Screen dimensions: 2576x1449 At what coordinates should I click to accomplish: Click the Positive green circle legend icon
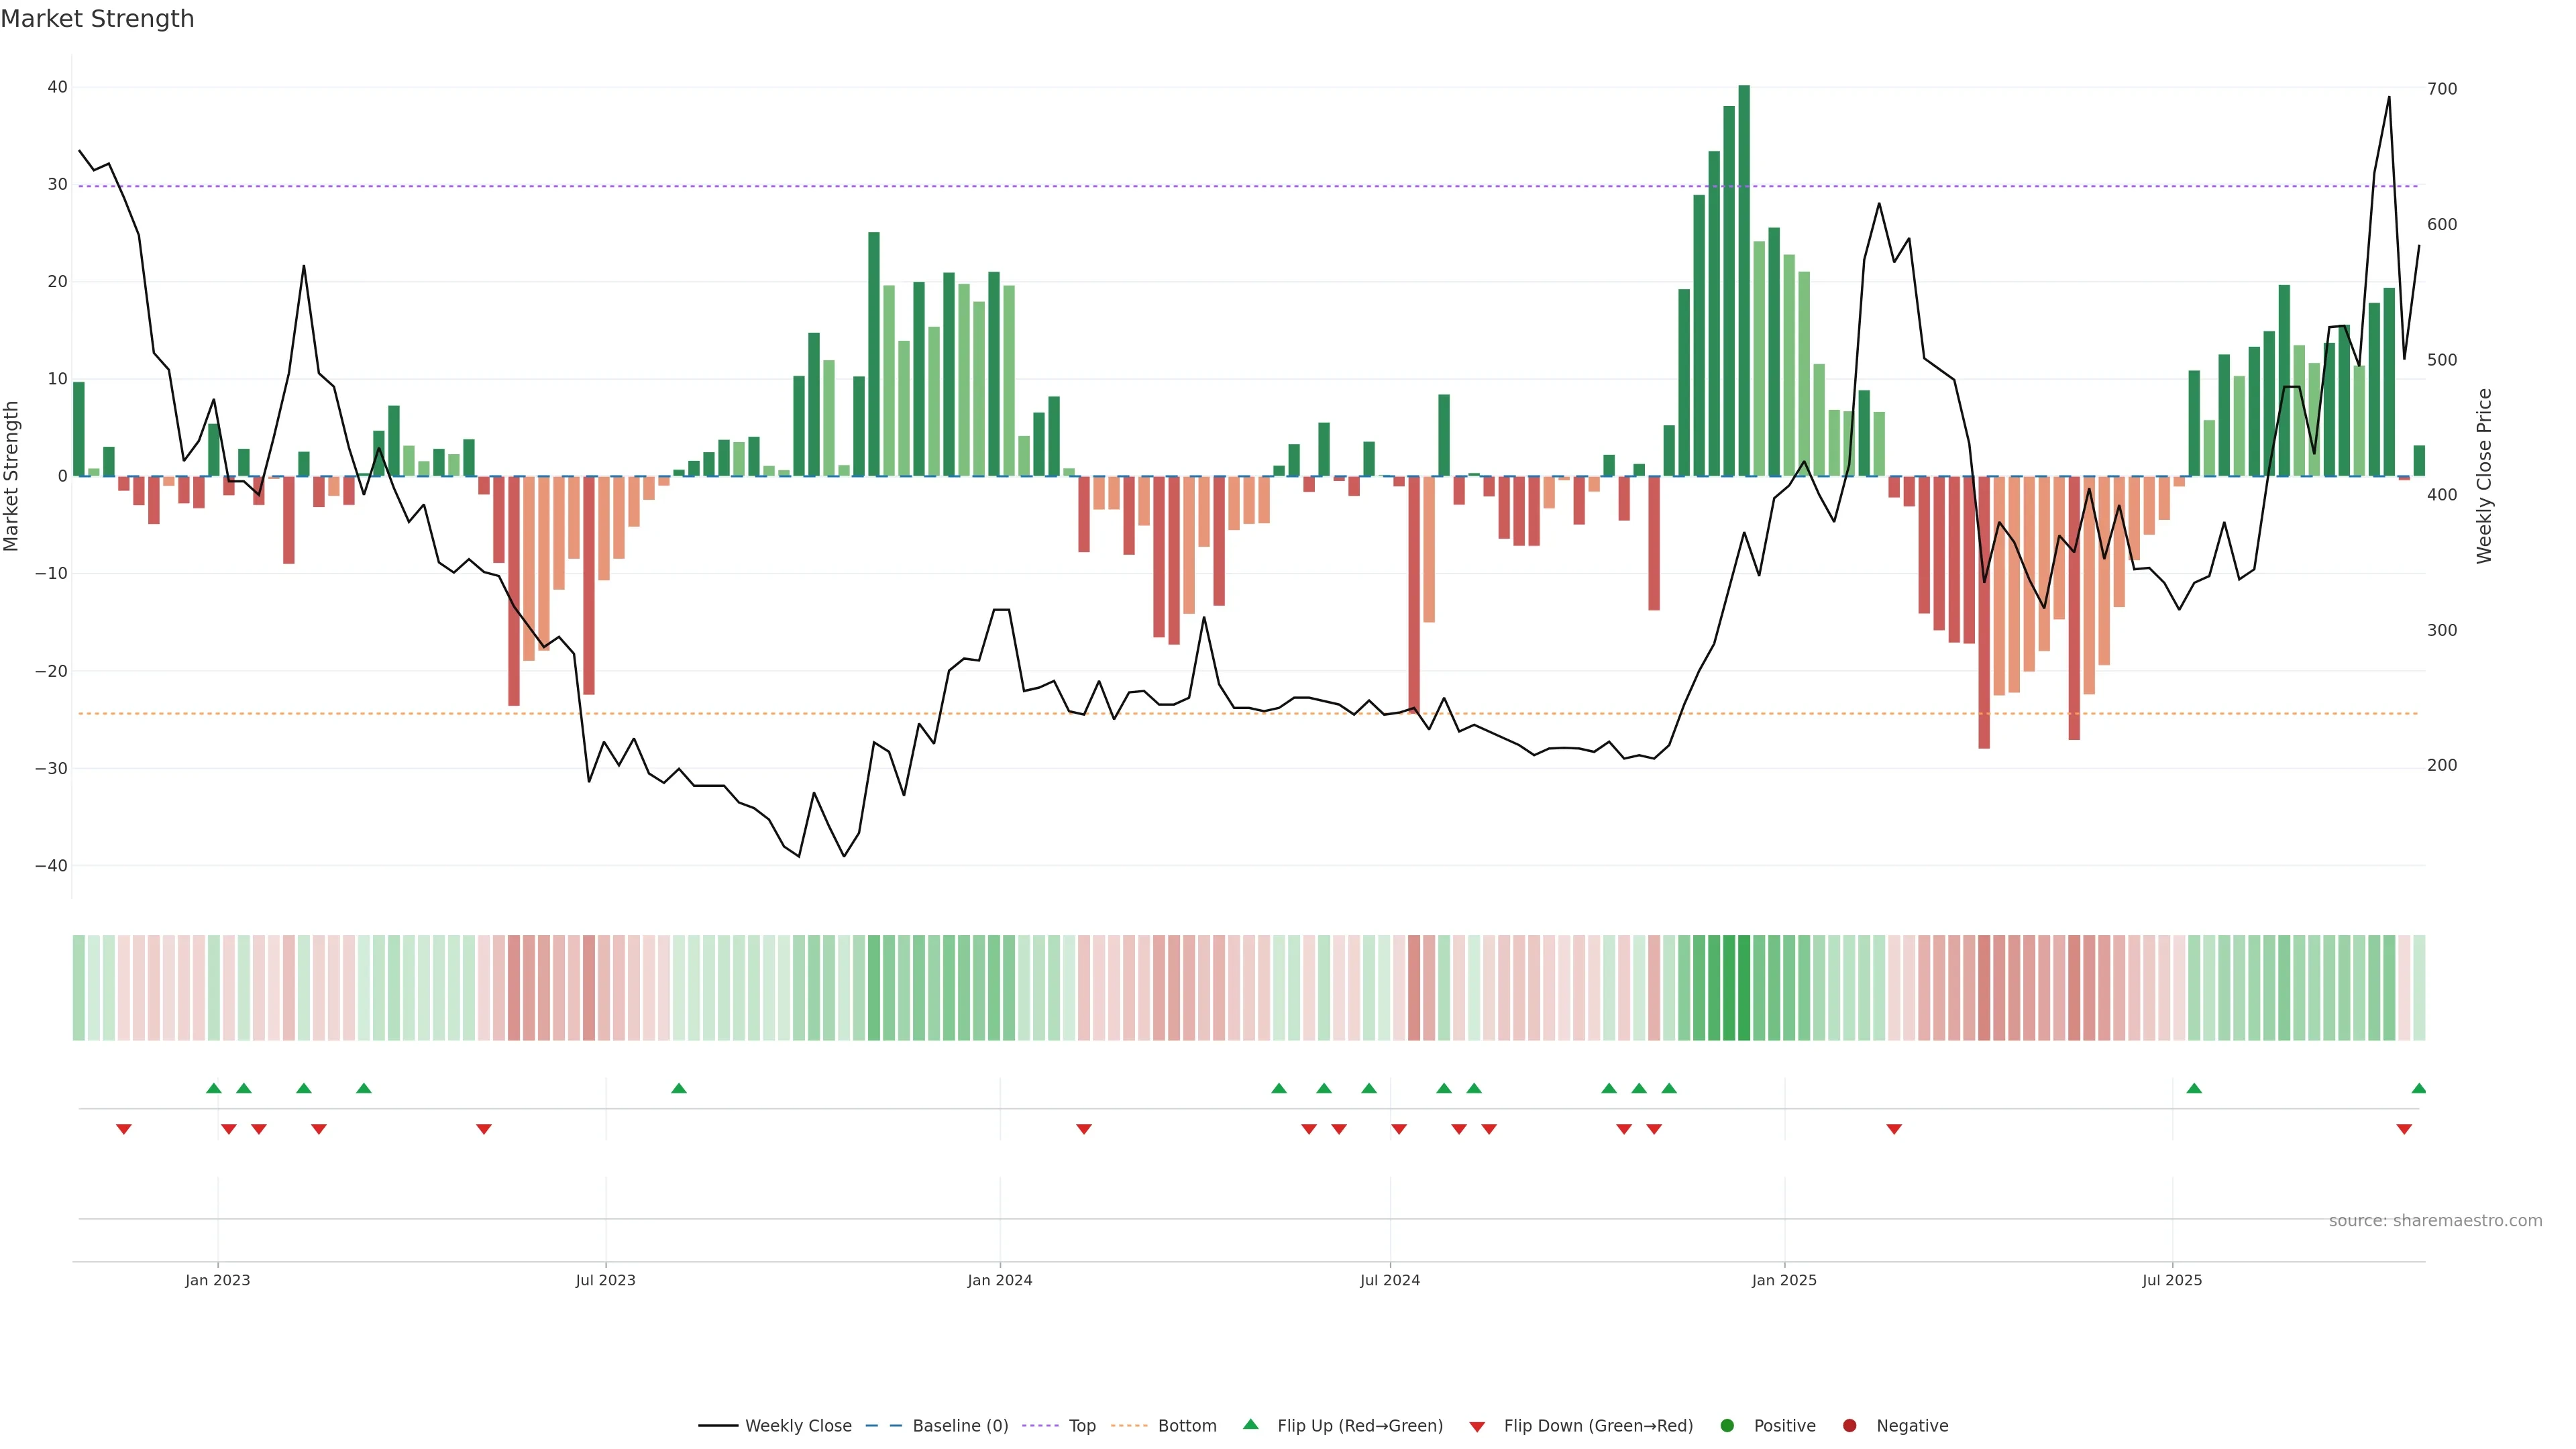click(x=1727, y=1425)
